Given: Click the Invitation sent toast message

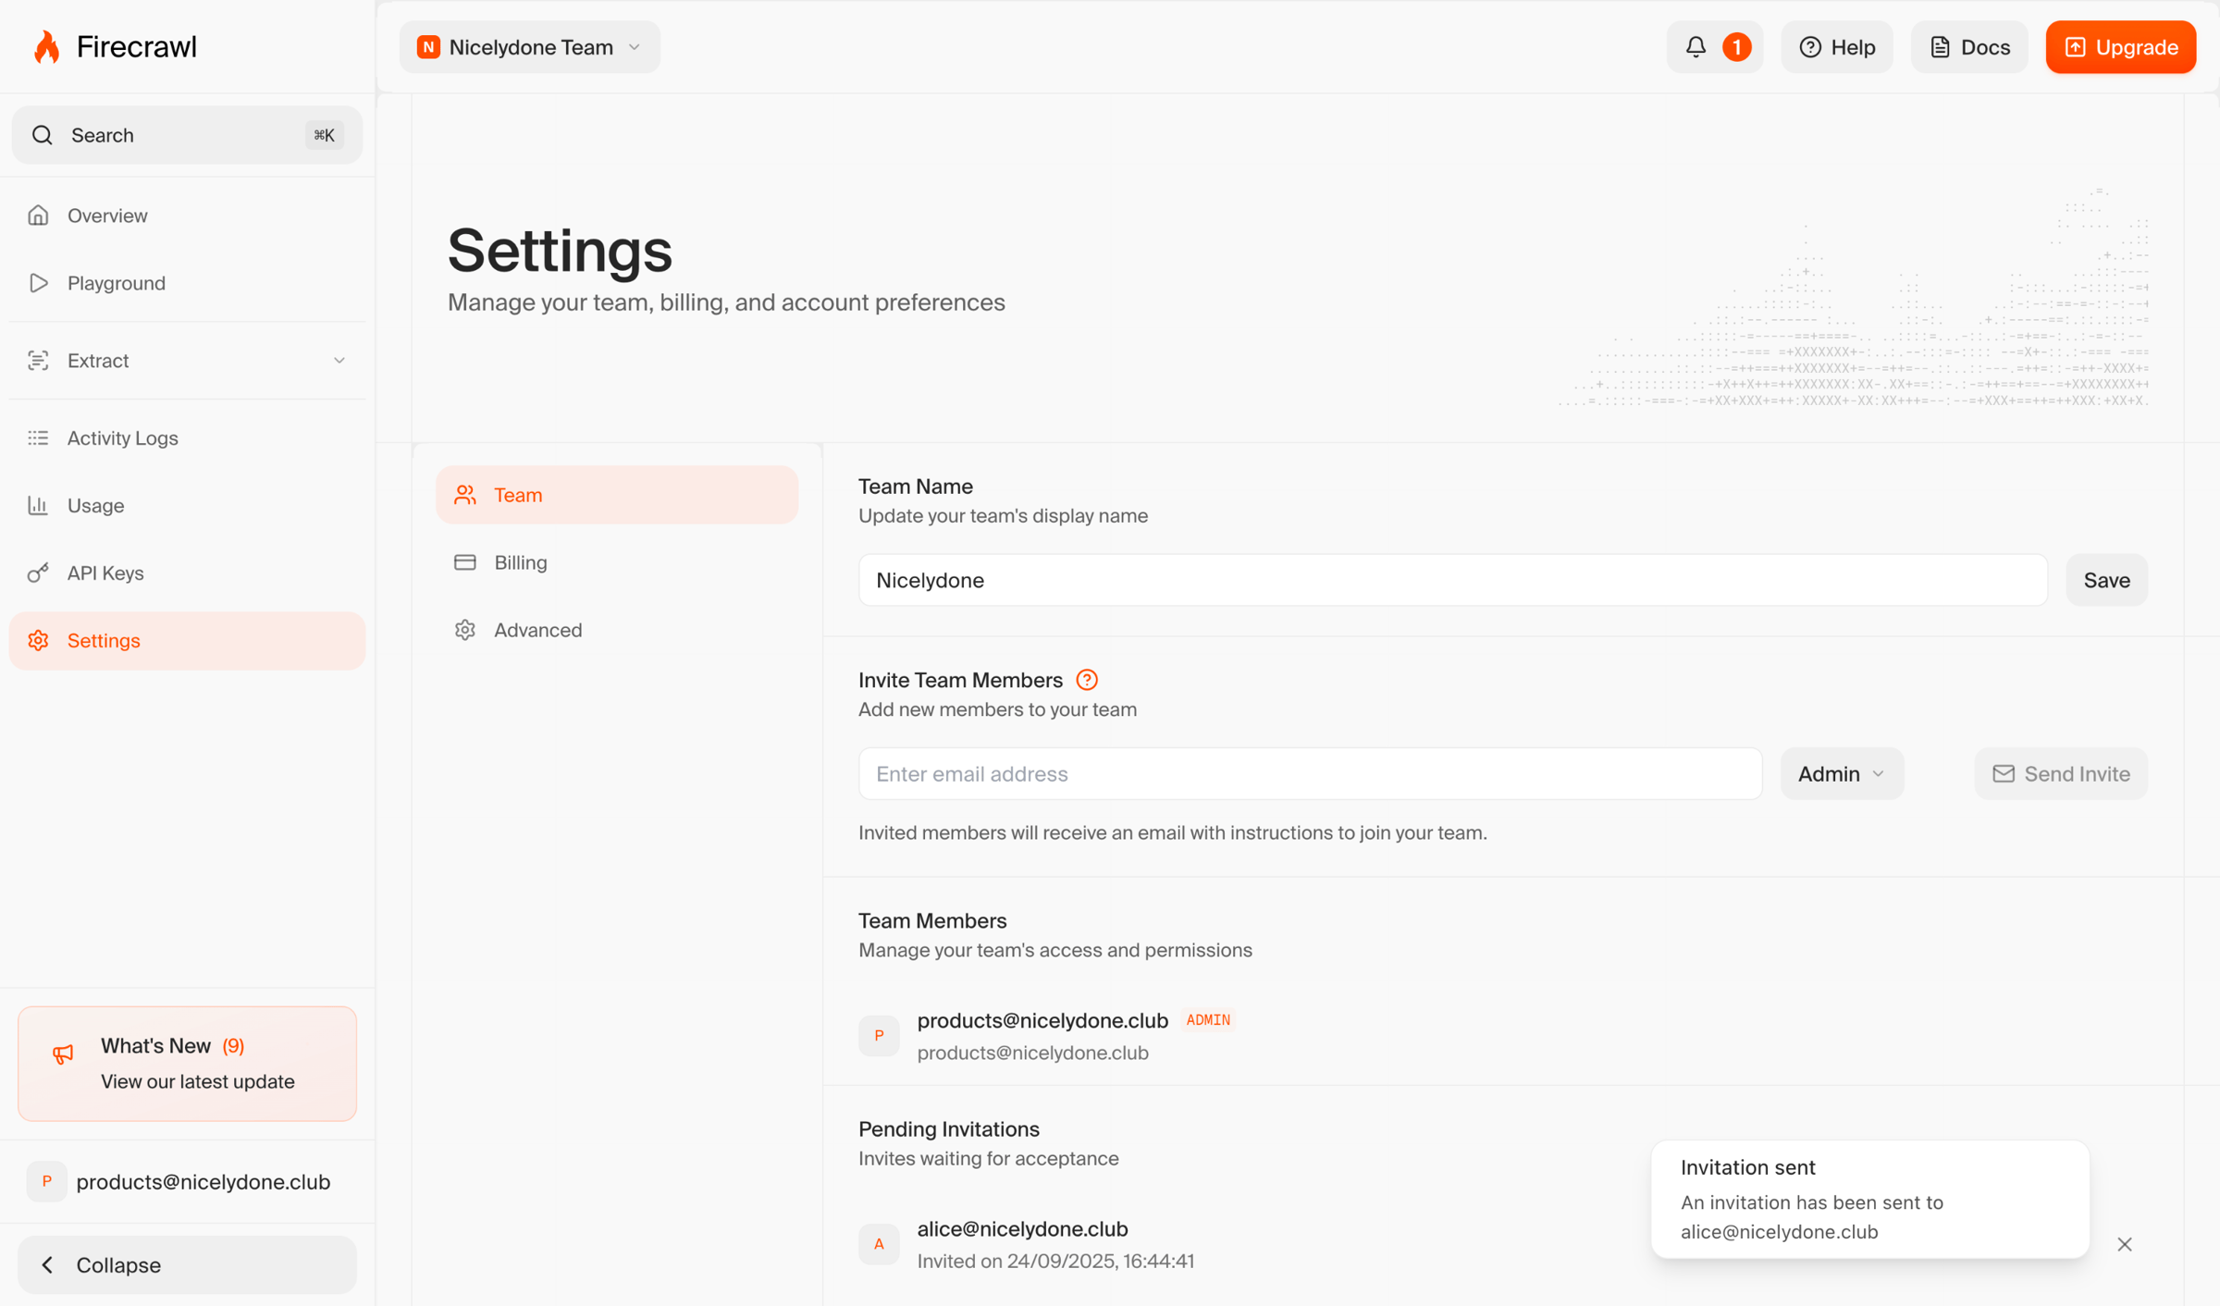Looking at the screenshot, I should pyautogui.click(x=1869, y=1200).
